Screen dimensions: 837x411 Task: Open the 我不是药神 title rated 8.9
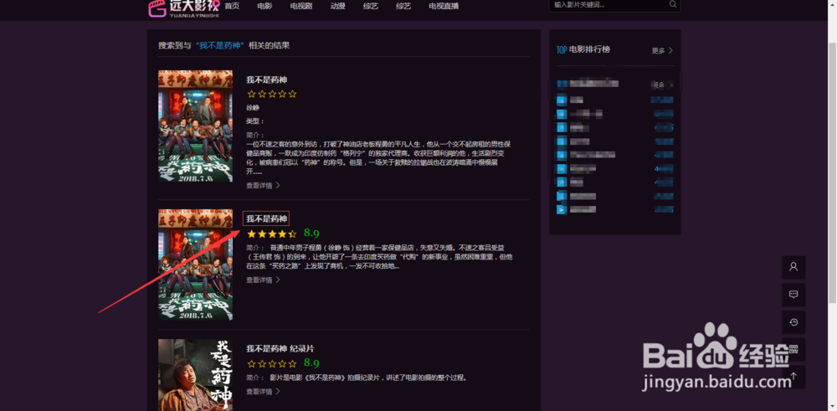[266, 218]
